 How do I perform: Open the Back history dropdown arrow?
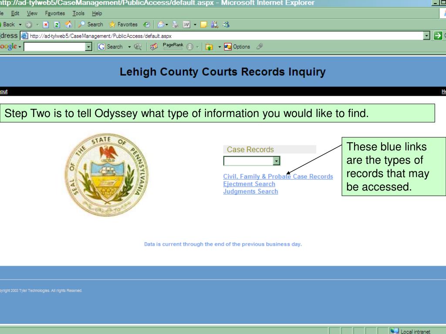click(20, 25)
